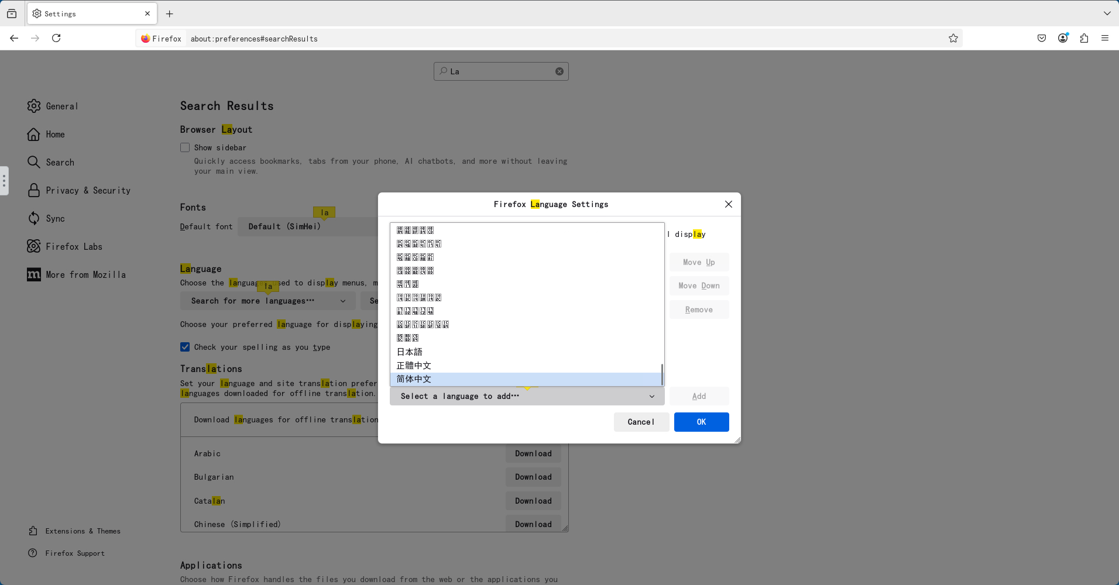Confirm language settings with OK
The image size is (1119, 585).
(702, 422)
